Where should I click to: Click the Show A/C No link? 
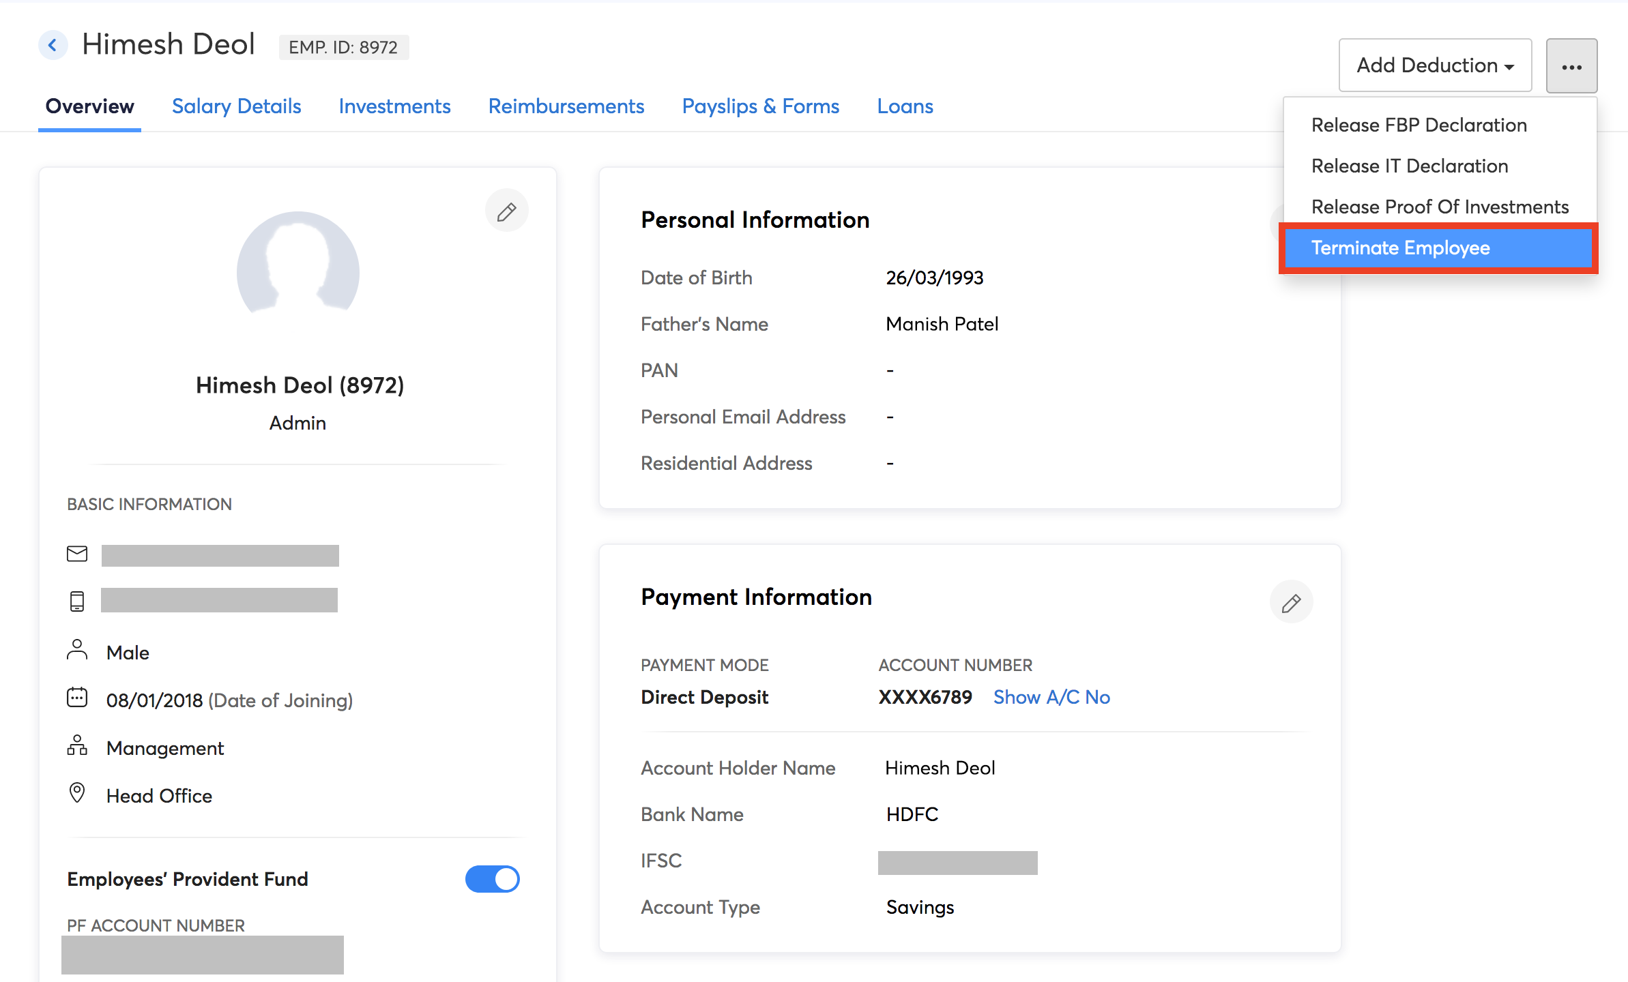[x=1051, y=697]
